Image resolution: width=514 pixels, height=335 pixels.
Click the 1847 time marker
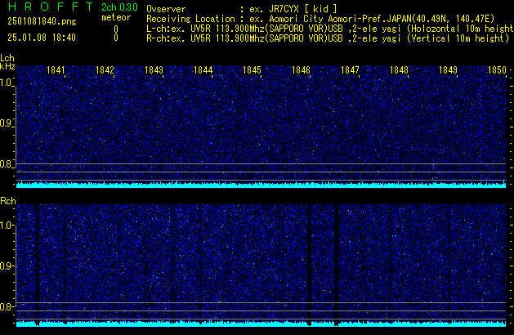pyautogui.click(x=350, y=70)
